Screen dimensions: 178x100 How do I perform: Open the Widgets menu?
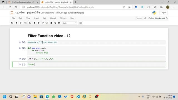point(63,18)
